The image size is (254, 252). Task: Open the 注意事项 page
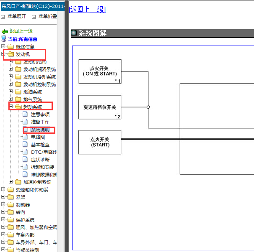pyautogui.click(x=40, y=115)
